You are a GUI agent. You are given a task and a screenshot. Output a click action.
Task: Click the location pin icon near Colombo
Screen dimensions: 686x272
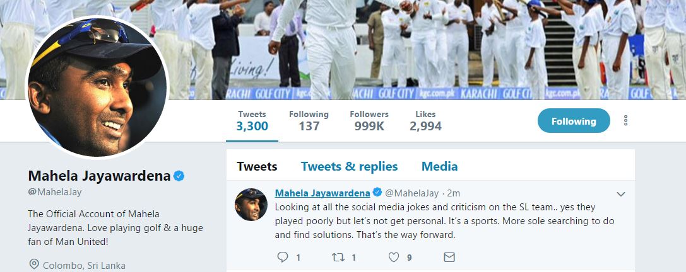coord(34,264)
